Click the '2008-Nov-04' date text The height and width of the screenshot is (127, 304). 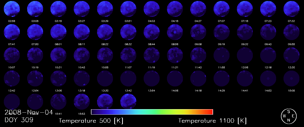point(29,112)
